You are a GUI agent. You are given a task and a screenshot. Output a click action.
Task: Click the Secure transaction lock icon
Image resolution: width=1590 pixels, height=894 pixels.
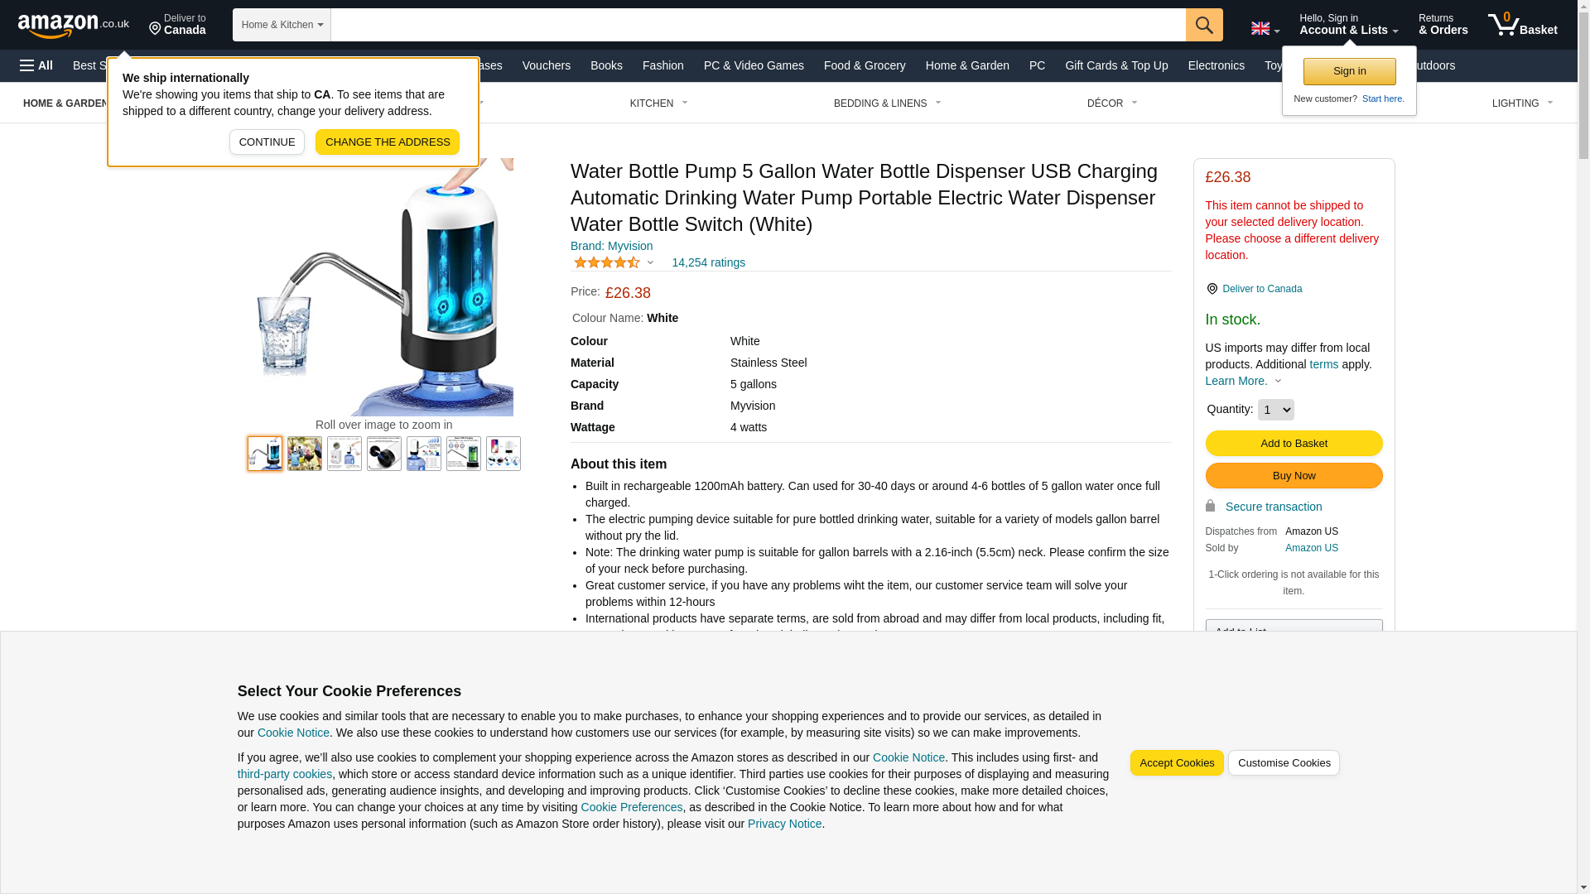[1210, 506]
